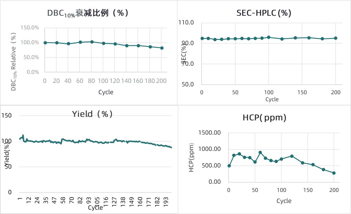Select the SEC-HPLC(%) chart title
This screenshot has height=214, width=351.
[264, 13]
